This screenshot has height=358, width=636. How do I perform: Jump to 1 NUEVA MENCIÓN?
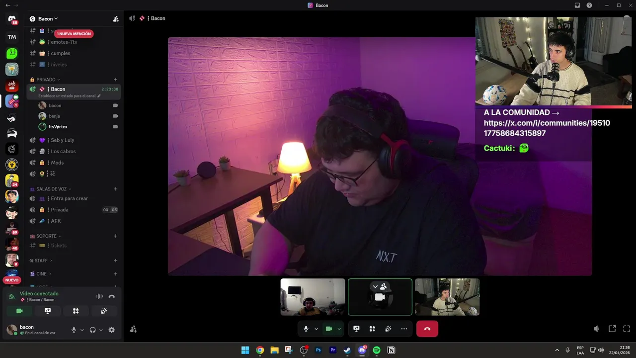point(74,34)
